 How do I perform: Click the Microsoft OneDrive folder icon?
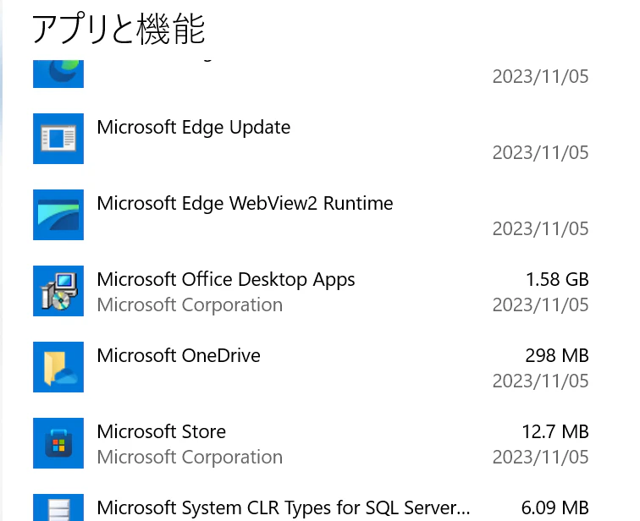click(x=58, y=367)
